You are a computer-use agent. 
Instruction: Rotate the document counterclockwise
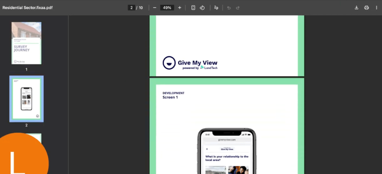(x=202, y=8)
